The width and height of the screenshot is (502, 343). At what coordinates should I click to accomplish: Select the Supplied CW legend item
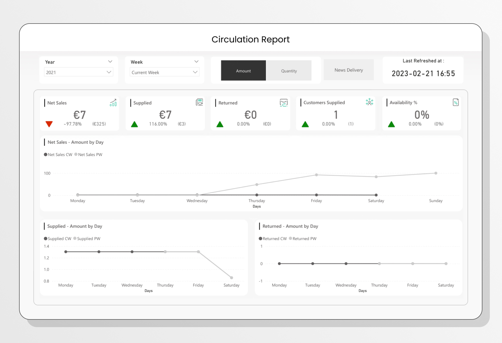(58, 238)
